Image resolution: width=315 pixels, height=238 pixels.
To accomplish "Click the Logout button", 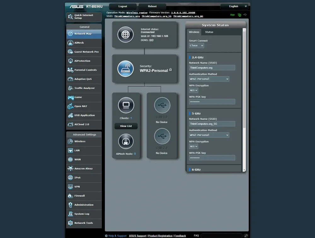I will [123, 6].
